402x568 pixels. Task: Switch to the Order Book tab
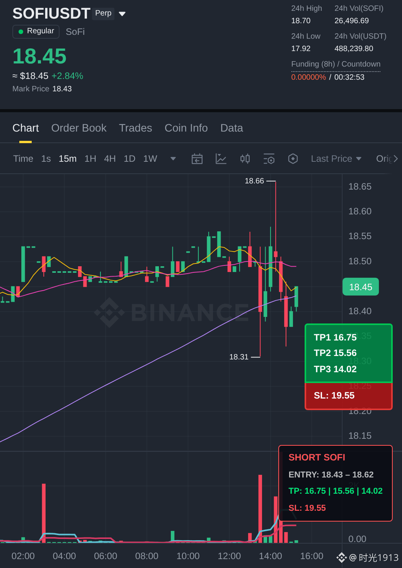click(x=79, y=128)
